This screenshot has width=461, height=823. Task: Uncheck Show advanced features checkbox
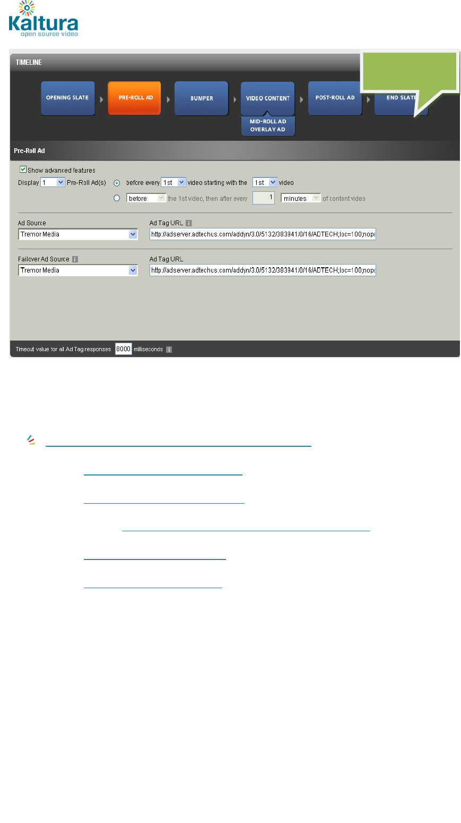pyautogui.click(x=23, y=169)
